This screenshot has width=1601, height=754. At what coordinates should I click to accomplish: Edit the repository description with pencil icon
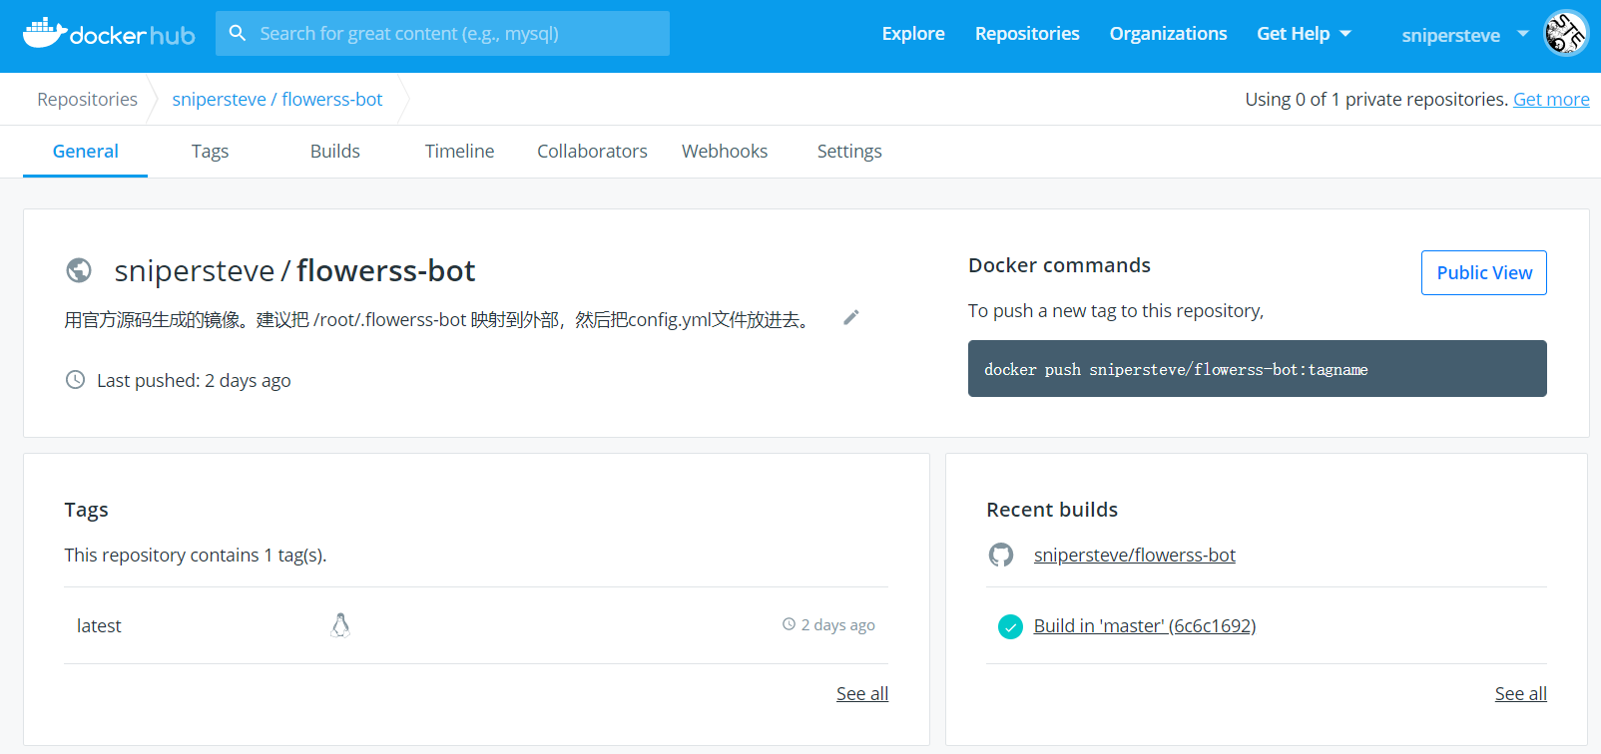tap(851, 317)
